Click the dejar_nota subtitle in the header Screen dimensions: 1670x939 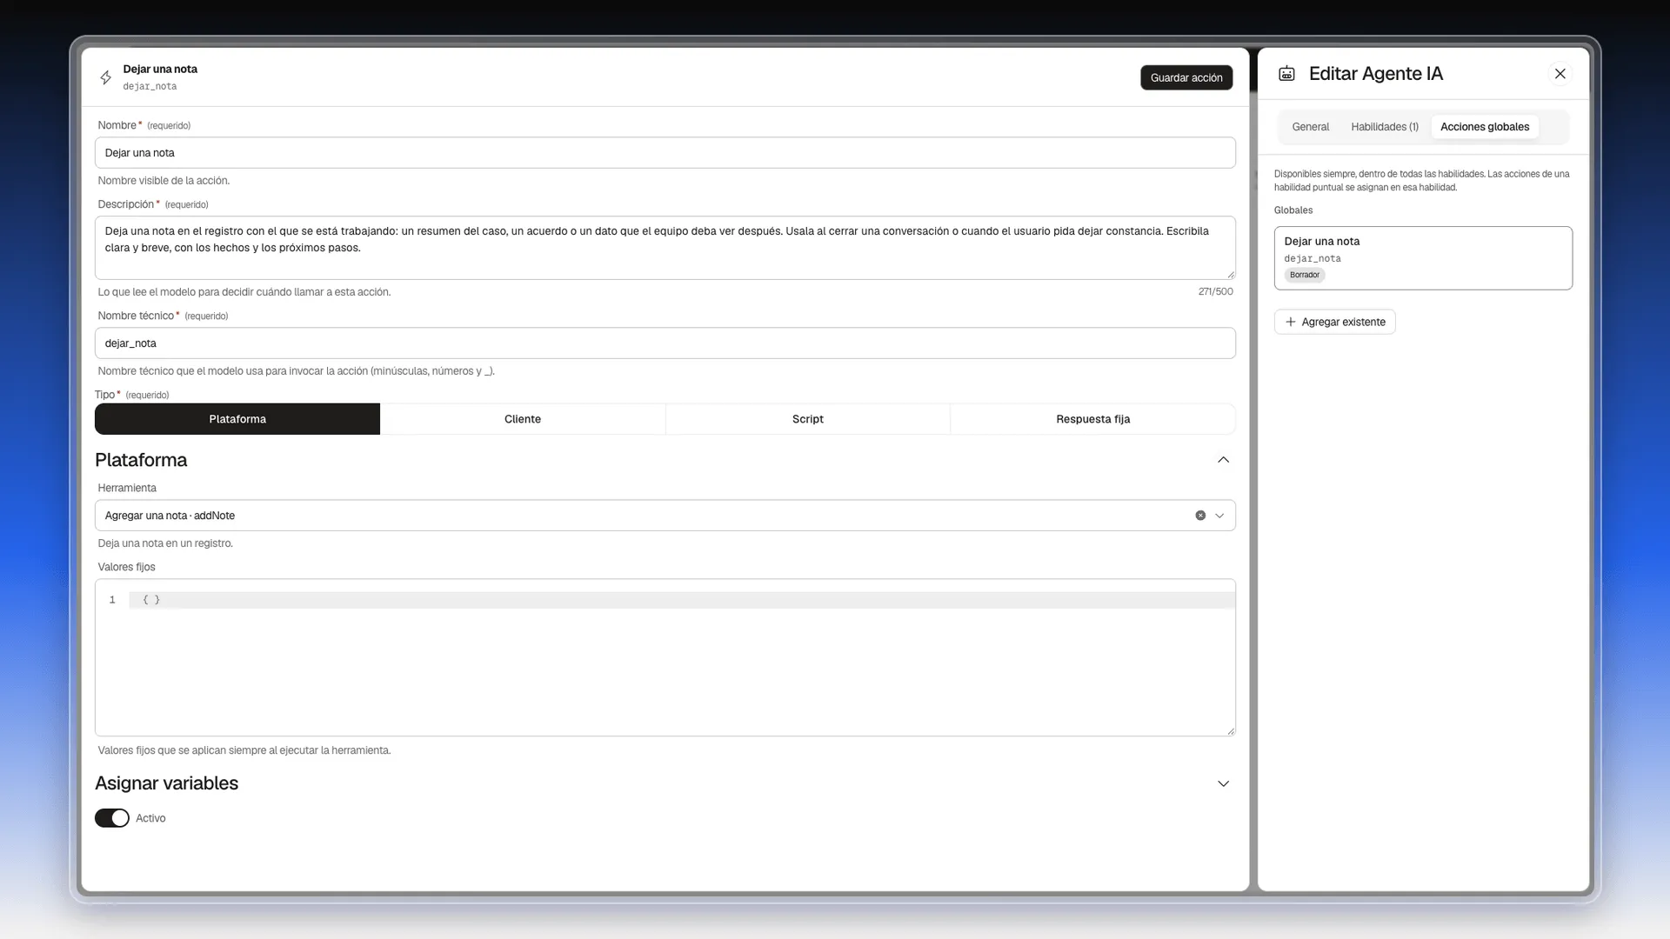pyautogui.click(x=150, y=86)
